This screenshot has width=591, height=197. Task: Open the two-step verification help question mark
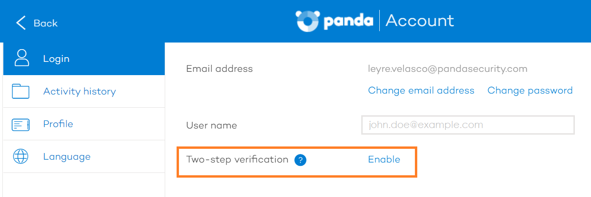(x=300, y=160)
